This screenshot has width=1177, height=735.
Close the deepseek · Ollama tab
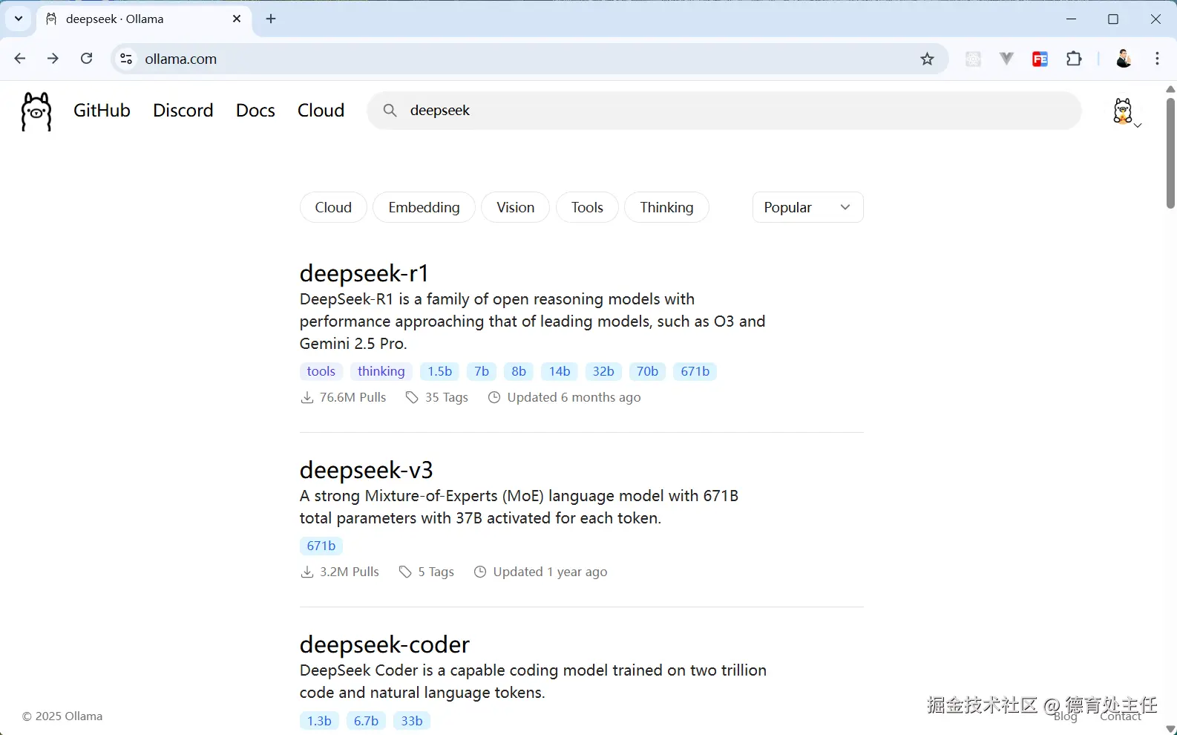[237, 19]
